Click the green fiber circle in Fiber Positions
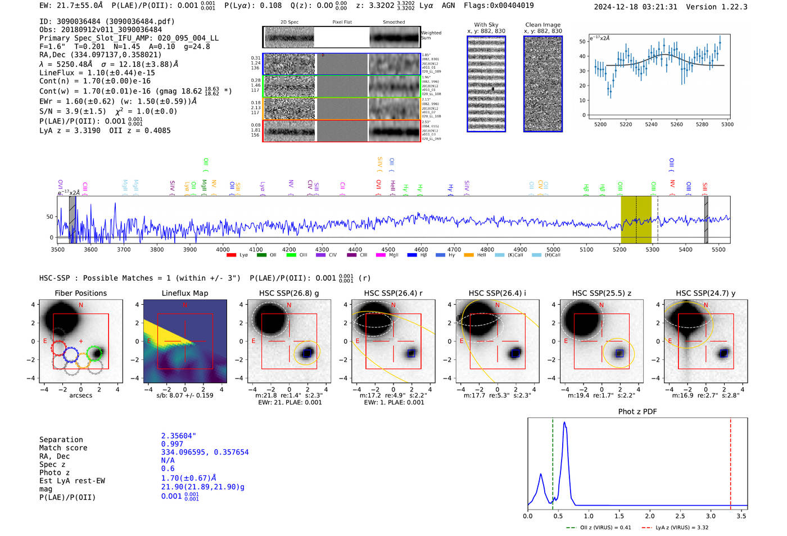Viewport: 787px width, 536px height. click(94, 353)
